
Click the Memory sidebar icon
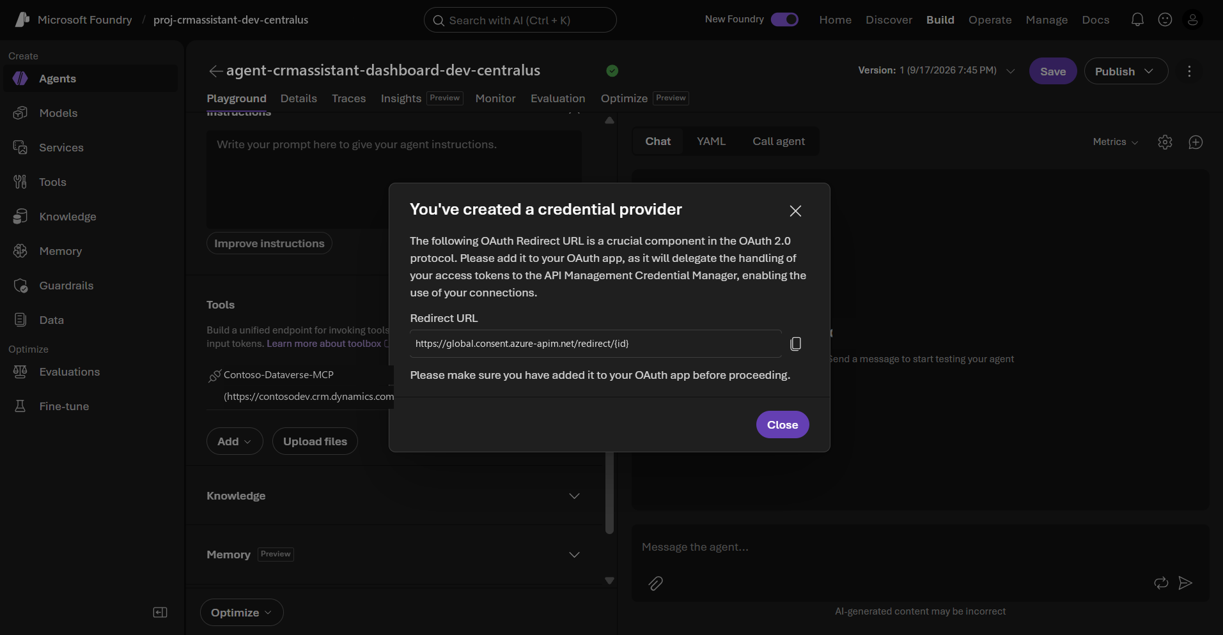pos(20,251)
